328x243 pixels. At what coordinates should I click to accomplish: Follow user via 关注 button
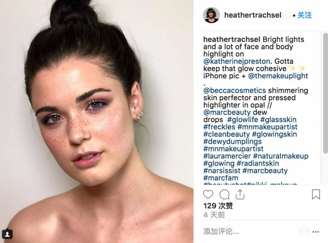(x=305, y=15)
